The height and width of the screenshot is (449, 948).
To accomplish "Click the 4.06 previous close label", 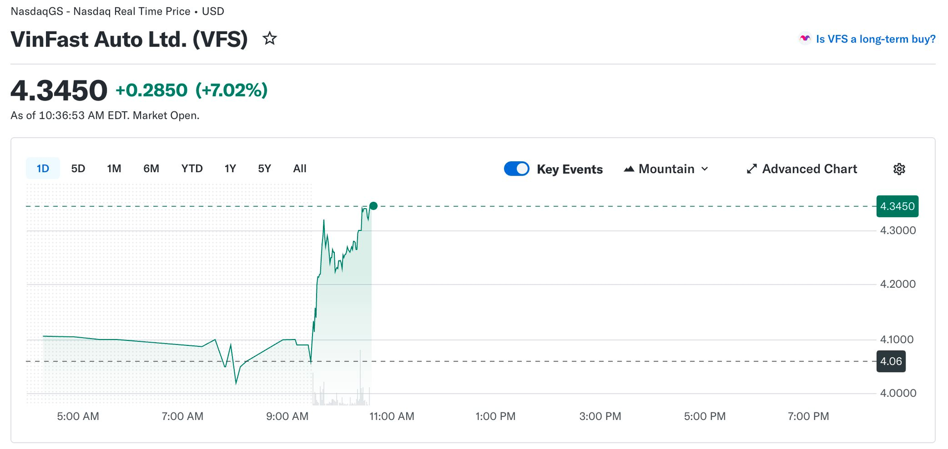I will (x=891, y=361).
